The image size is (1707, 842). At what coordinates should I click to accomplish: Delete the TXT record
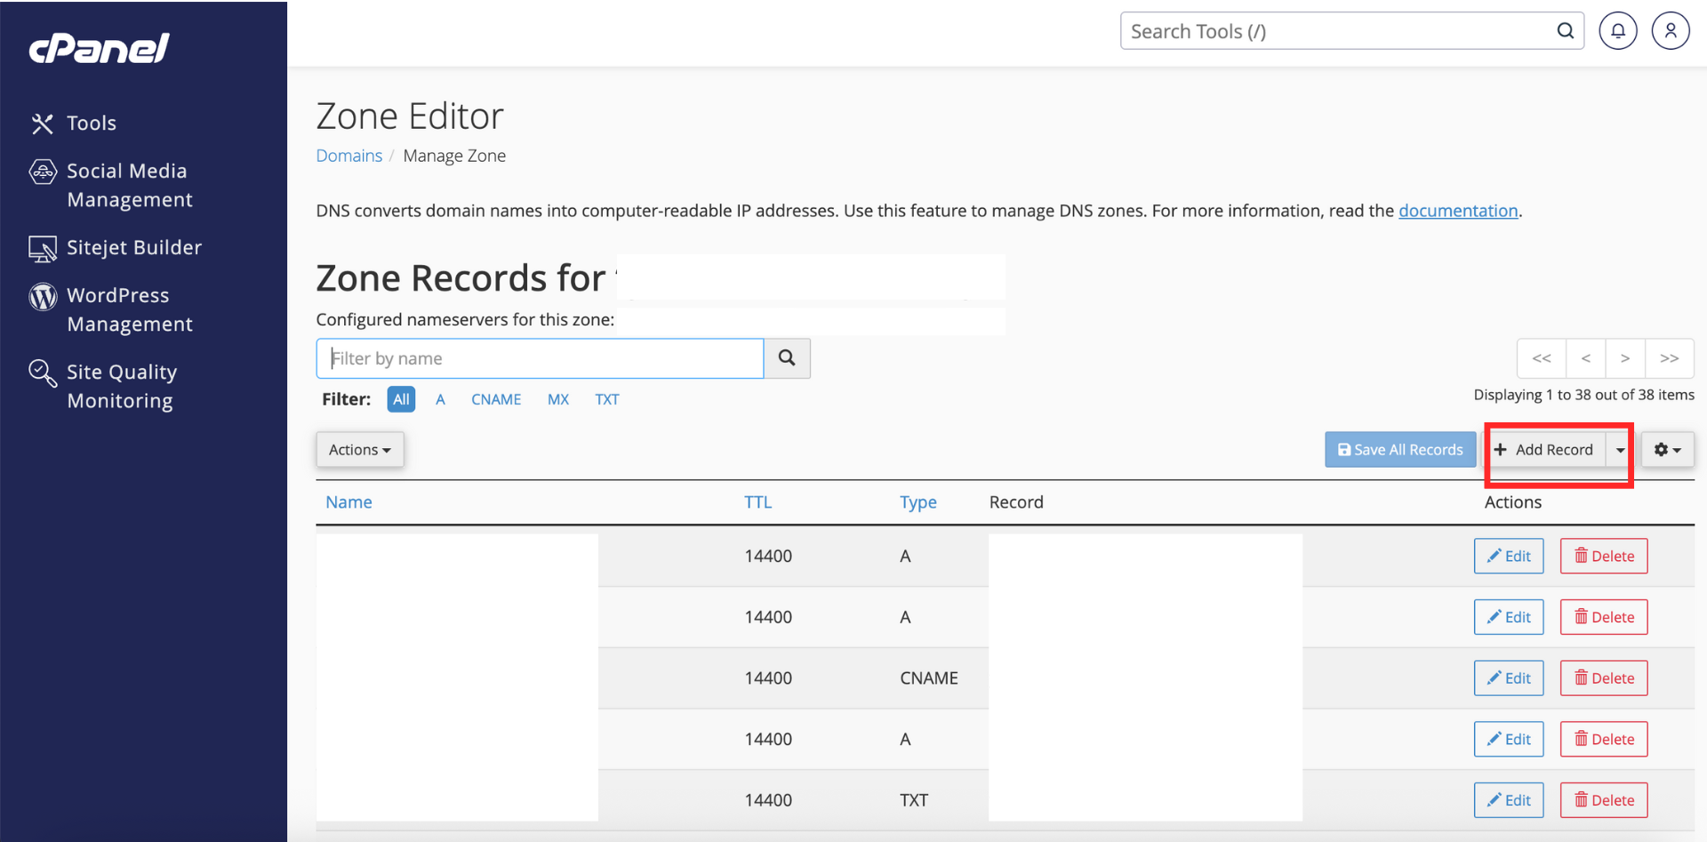tap(1604, 800)
